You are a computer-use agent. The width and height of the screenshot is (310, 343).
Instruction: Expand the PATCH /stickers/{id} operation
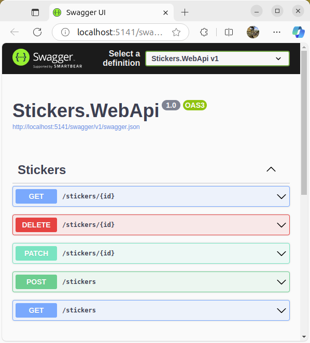[x=151, y=253]
